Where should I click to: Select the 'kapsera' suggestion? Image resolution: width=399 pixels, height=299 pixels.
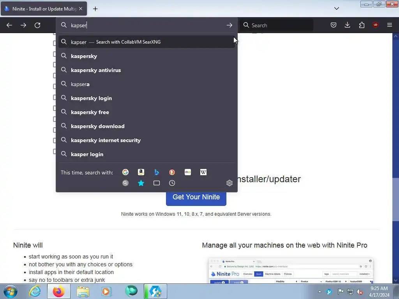pos(147,84)
